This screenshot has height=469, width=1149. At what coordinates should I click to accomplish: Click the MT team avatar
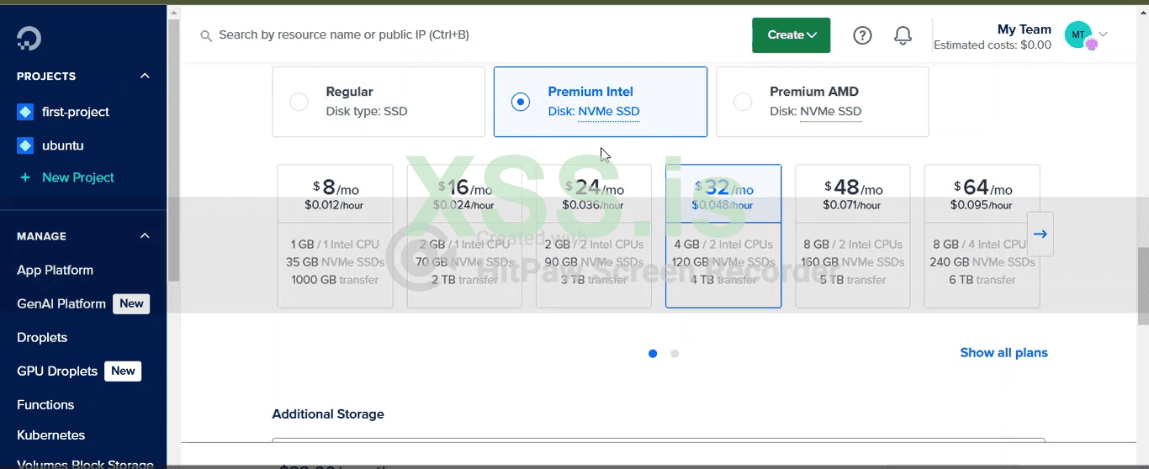1079,35
